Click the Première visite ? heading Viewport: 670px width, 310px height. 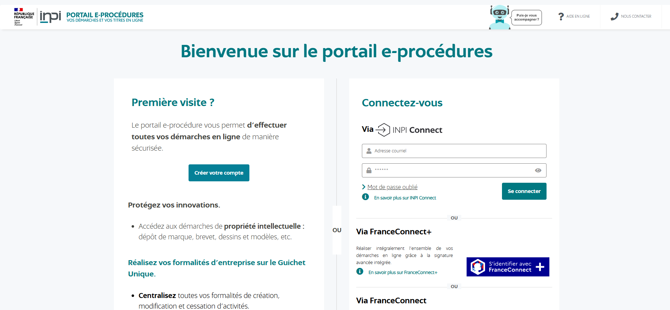[x=173, y=103]
